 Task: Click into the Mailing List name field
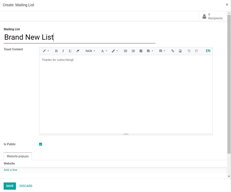80,37
